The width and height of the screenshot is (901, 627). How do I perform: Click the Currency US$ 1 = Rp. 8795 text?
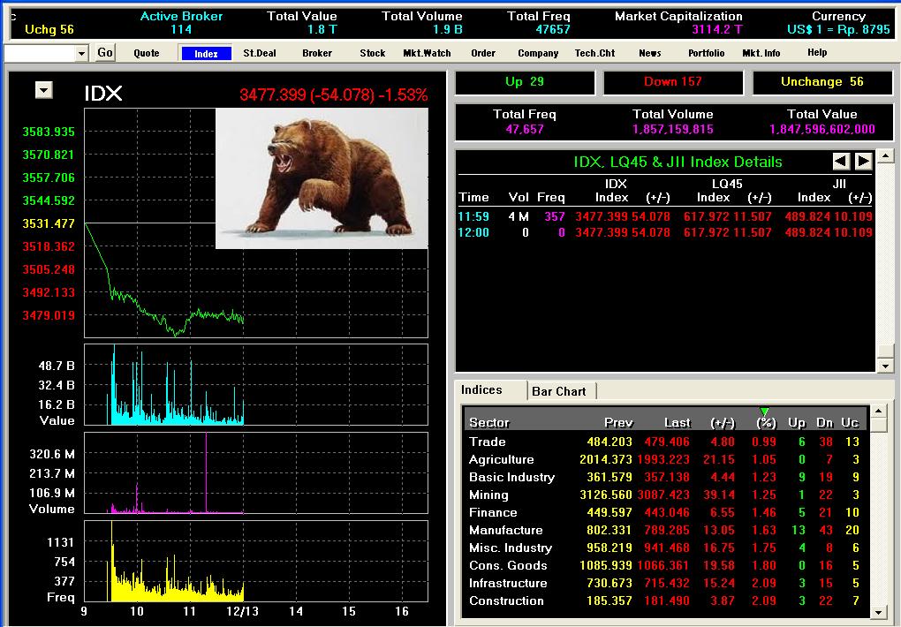pyautogui.click(x=838, y=29)
